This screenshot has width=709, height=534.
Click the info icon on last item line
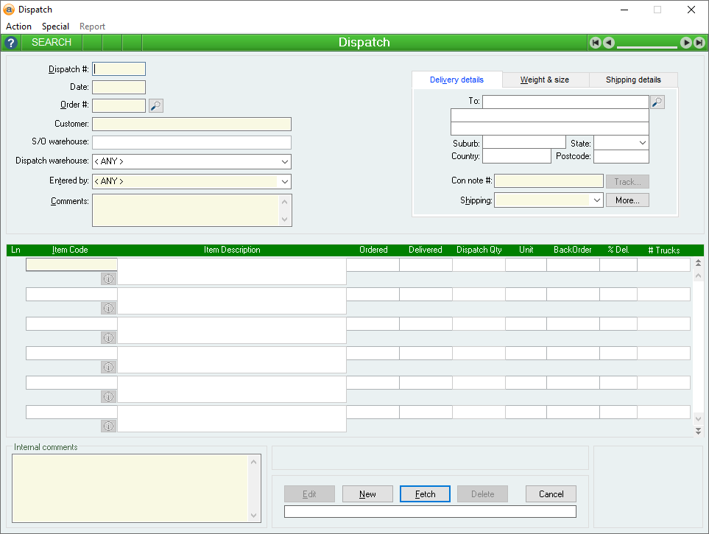pyautogui.click(x=109, y=426)
